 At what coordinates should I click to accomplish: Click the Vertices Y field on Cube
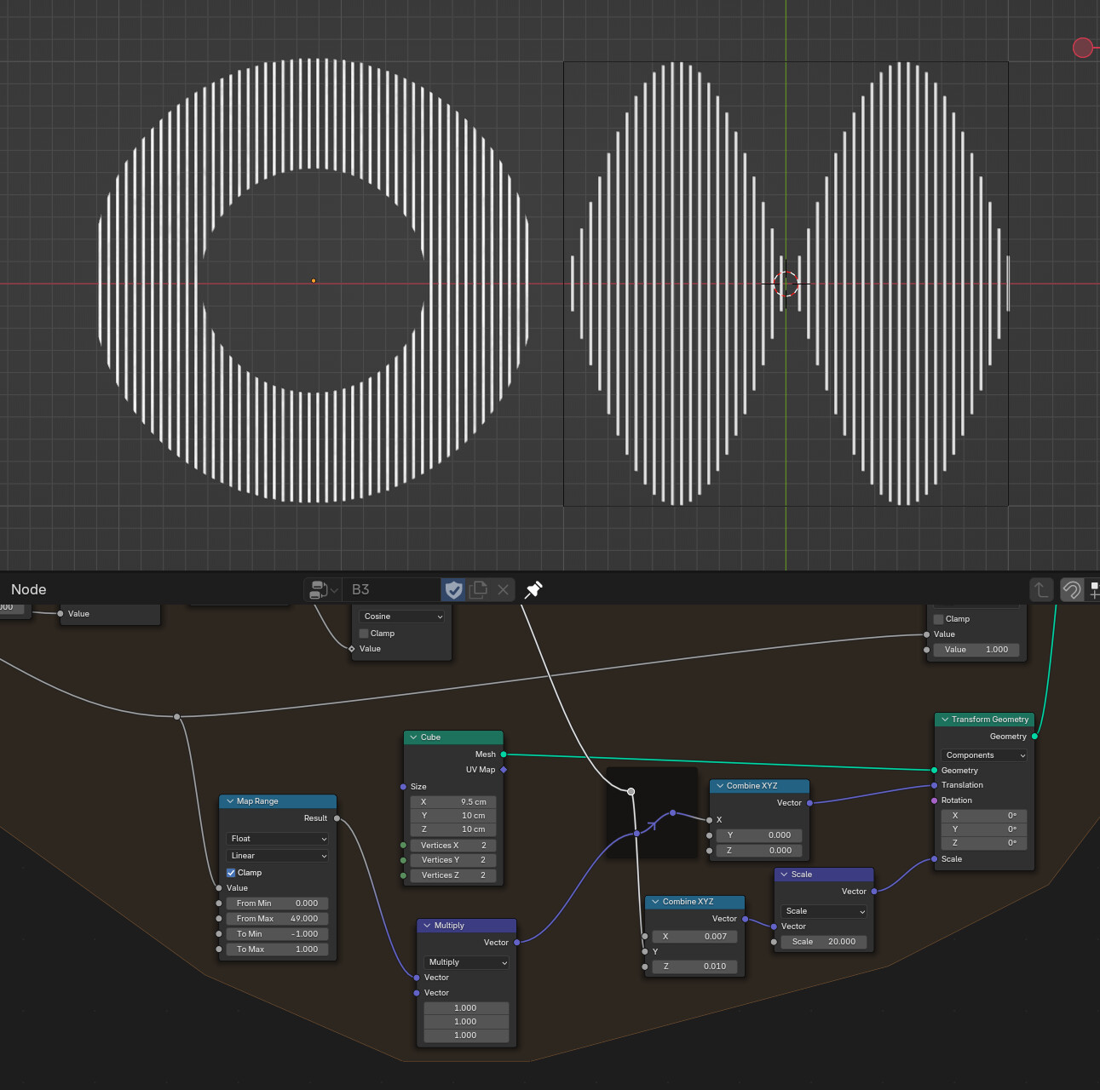coord(452,860)
